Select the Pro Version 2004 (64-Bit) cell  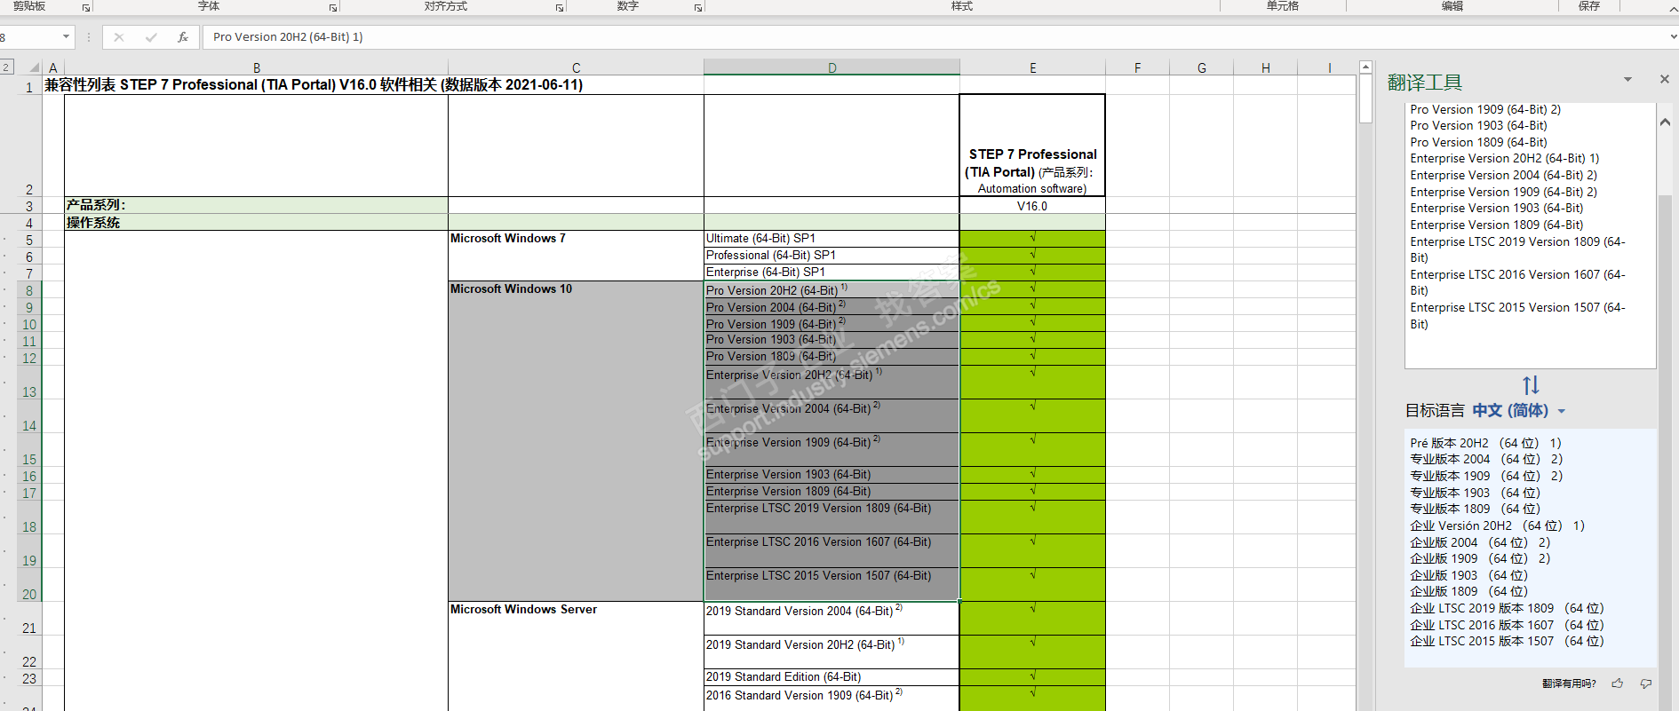832,307
